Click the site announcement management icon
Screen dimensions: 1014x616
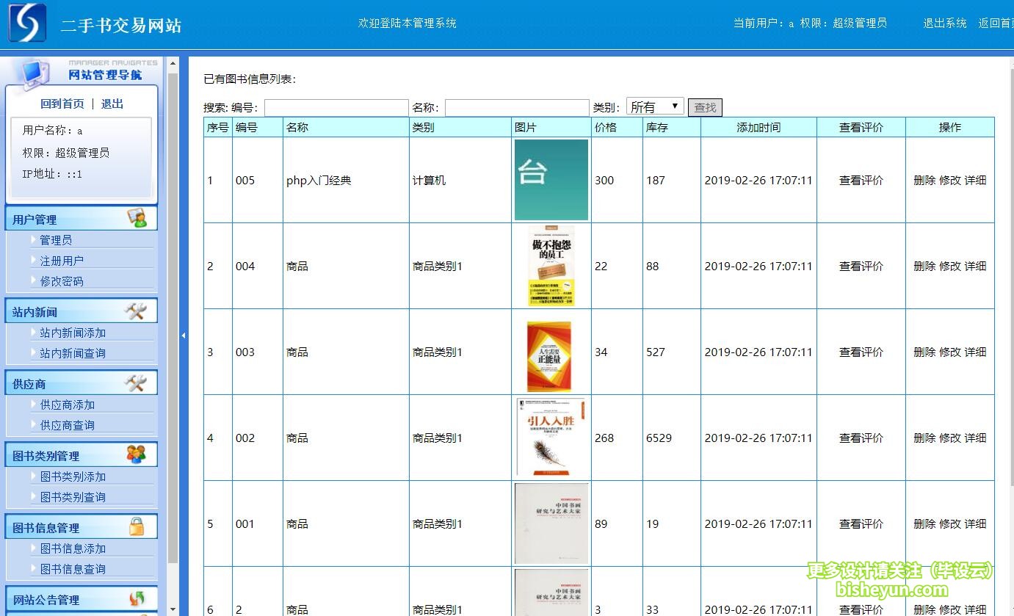click(137, 598)
